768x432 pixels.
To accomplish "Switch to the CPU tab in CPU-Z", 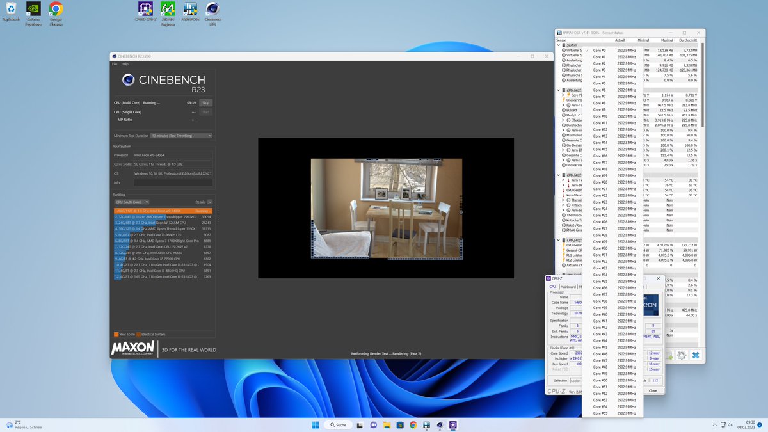I will [x=553, y=287].
